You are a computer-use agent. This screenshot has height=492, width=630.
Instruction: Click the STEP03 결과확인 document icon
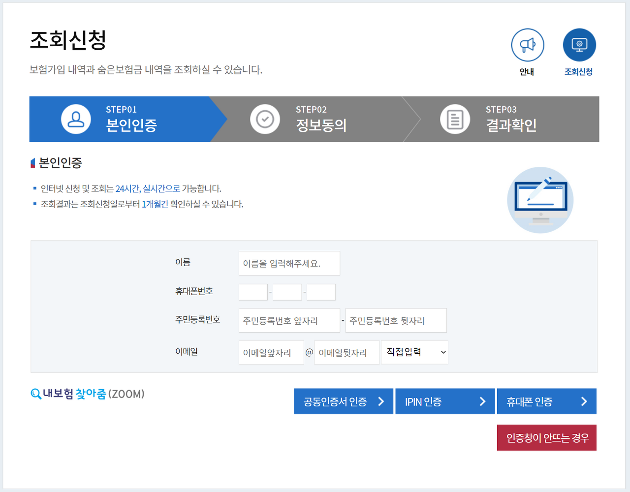(455, 119)
